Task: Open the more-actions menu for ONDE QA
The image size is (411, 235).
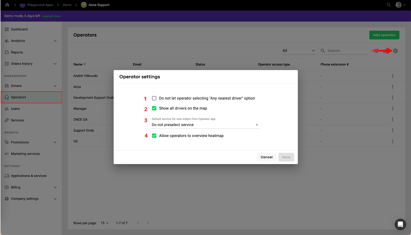Action: click(393, 120)
